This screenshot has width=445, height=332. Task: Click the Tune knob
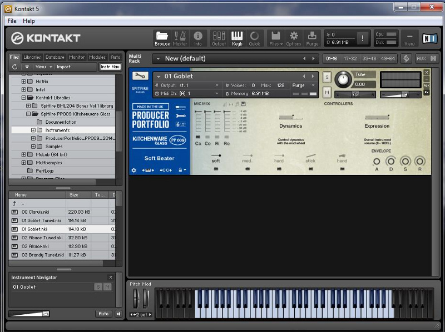343,79
